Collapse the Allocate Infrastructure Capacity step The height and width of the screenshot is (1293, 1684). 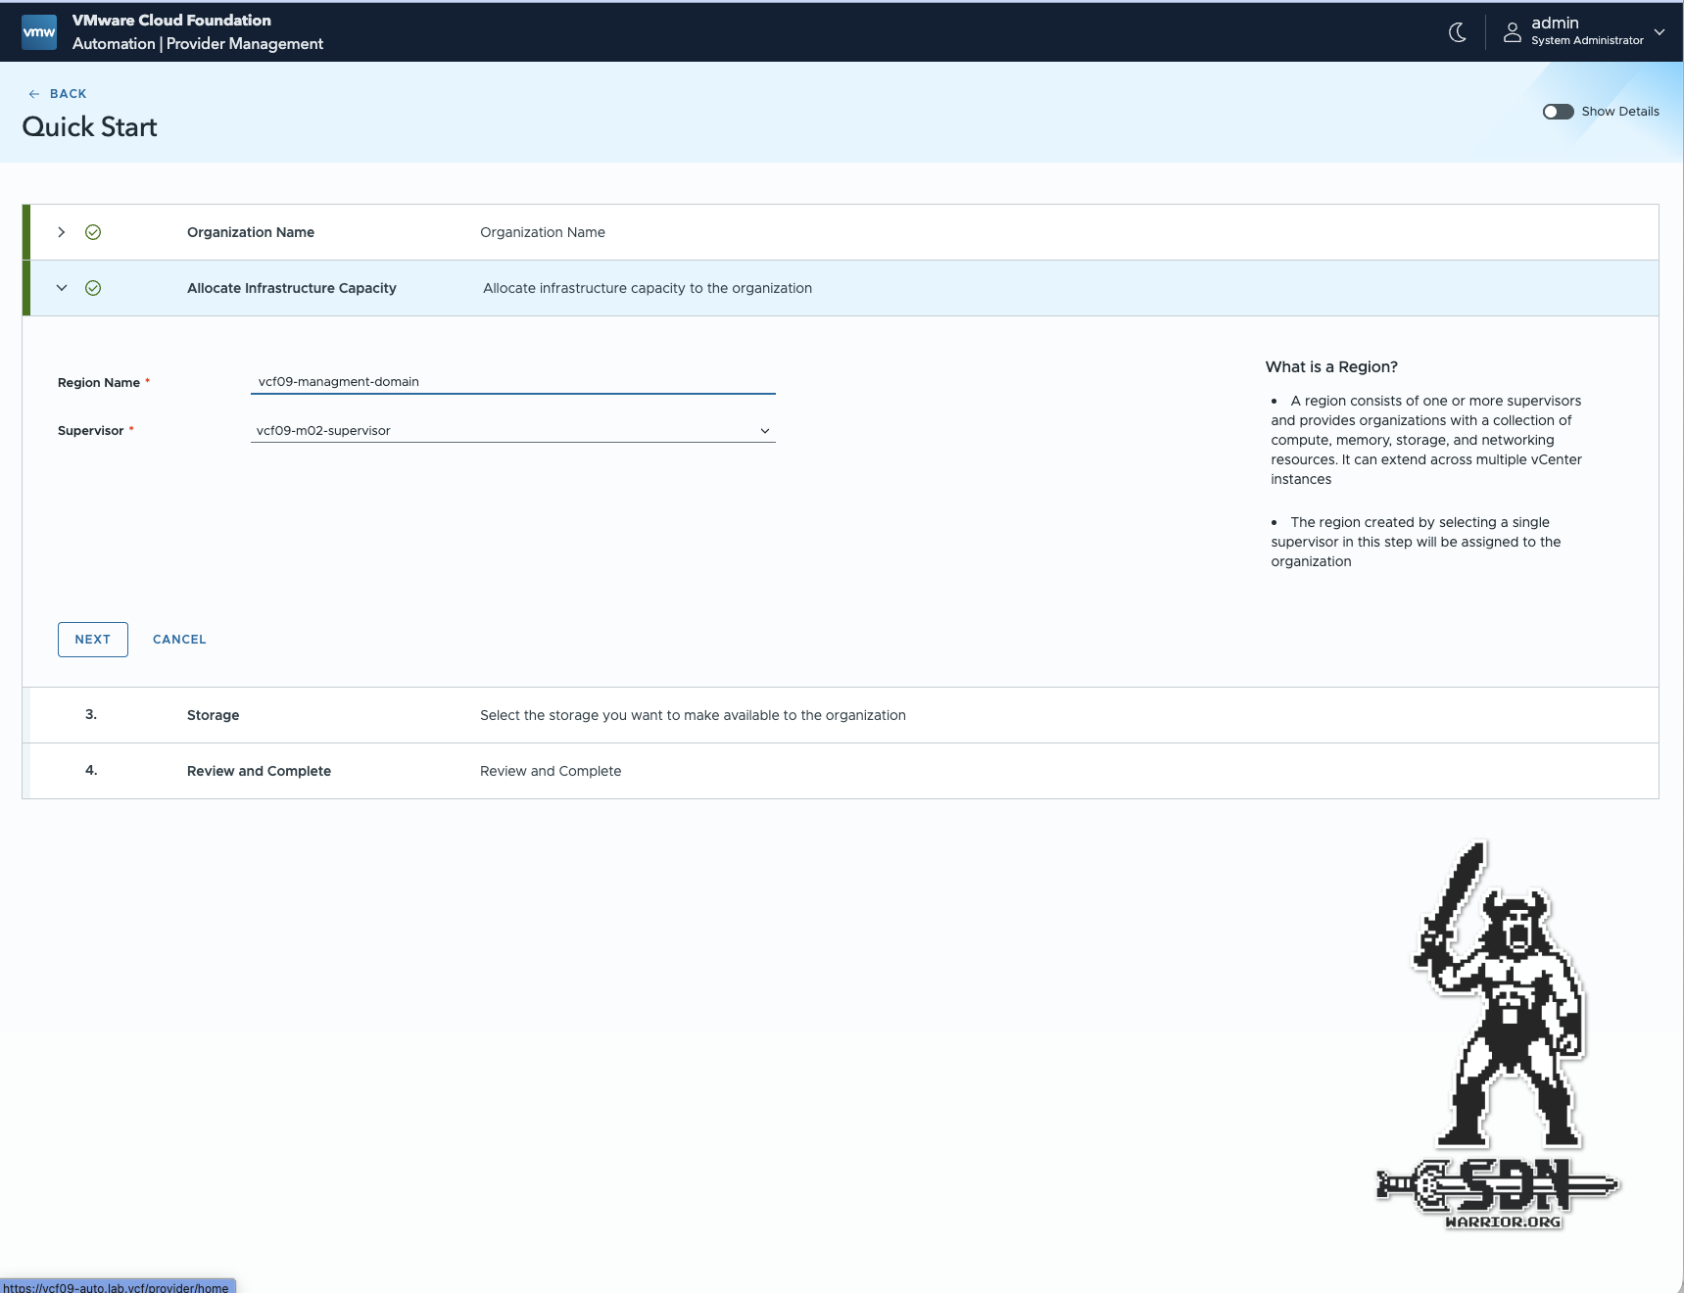pos(62,288)
